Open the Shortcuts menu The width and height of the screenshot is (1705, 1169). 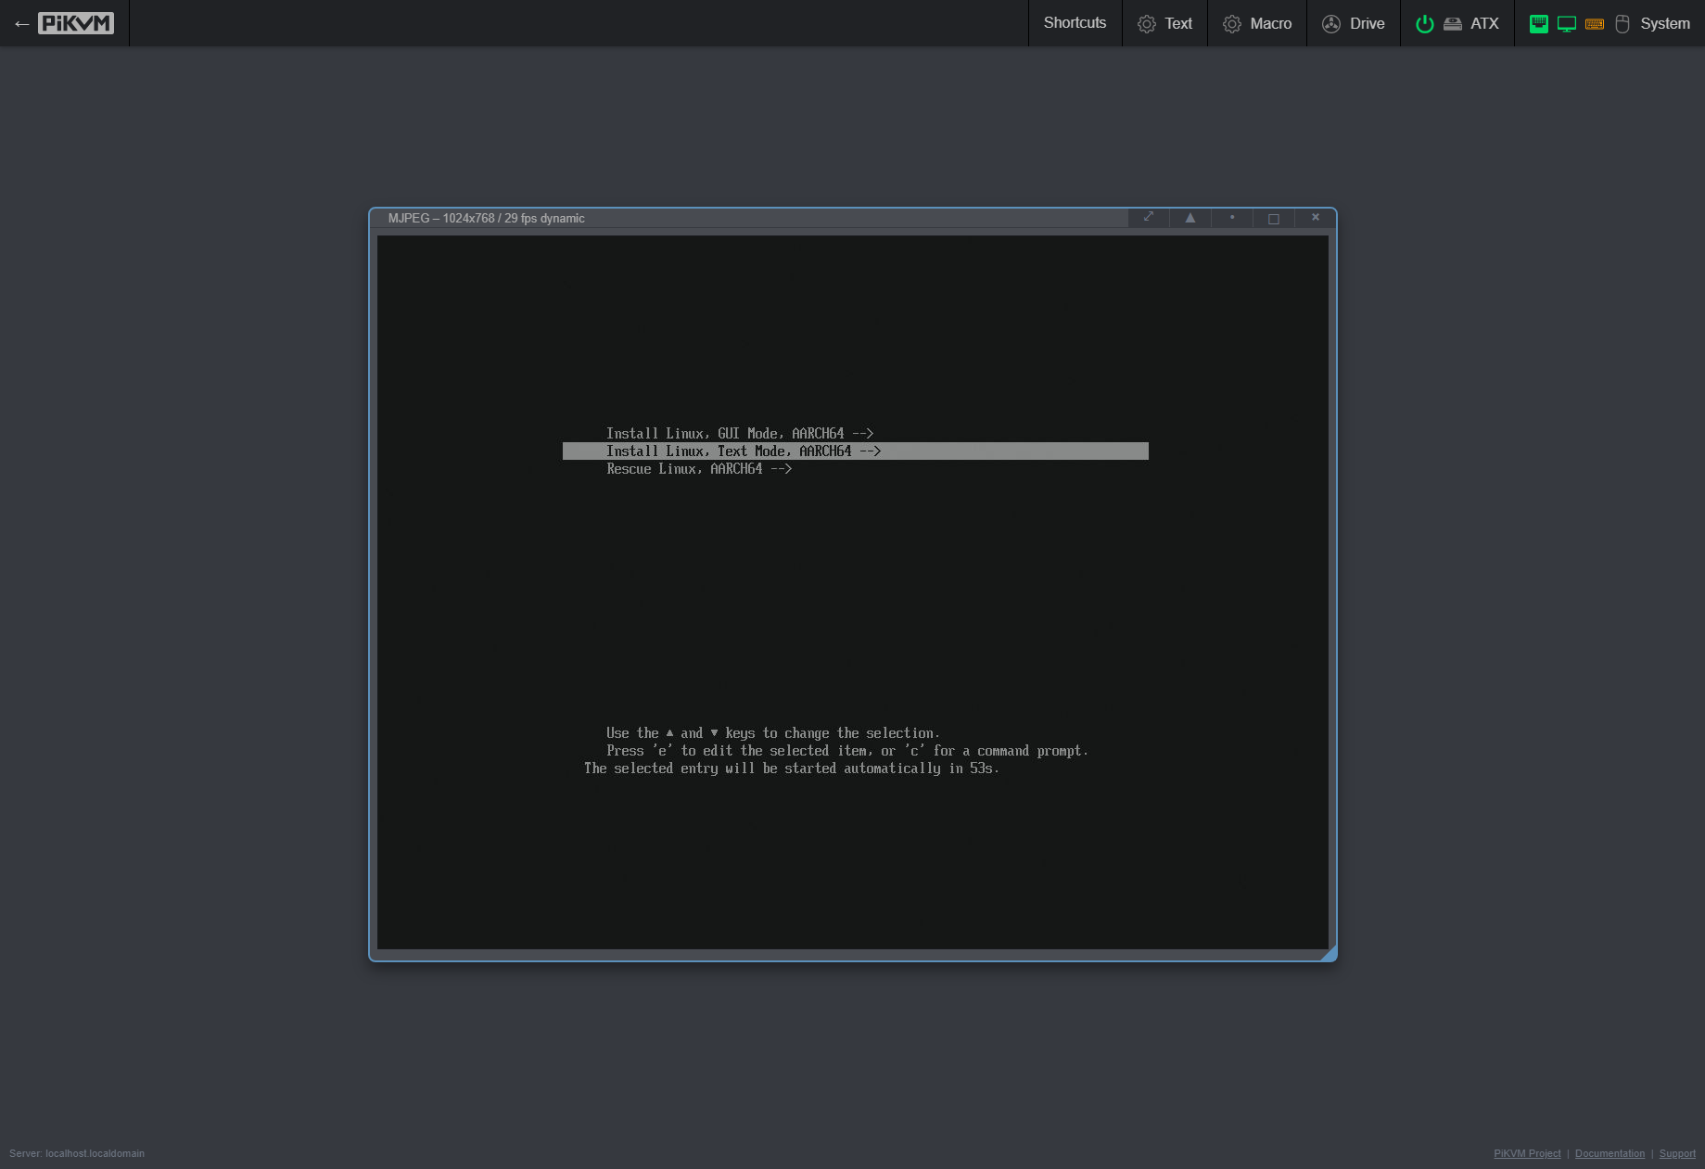[x=1075, y=23]
